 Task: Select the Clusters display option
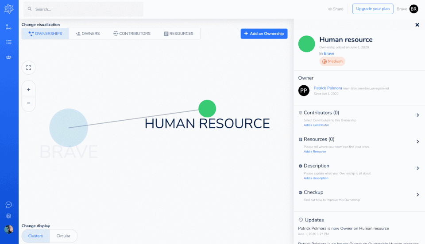35,236
